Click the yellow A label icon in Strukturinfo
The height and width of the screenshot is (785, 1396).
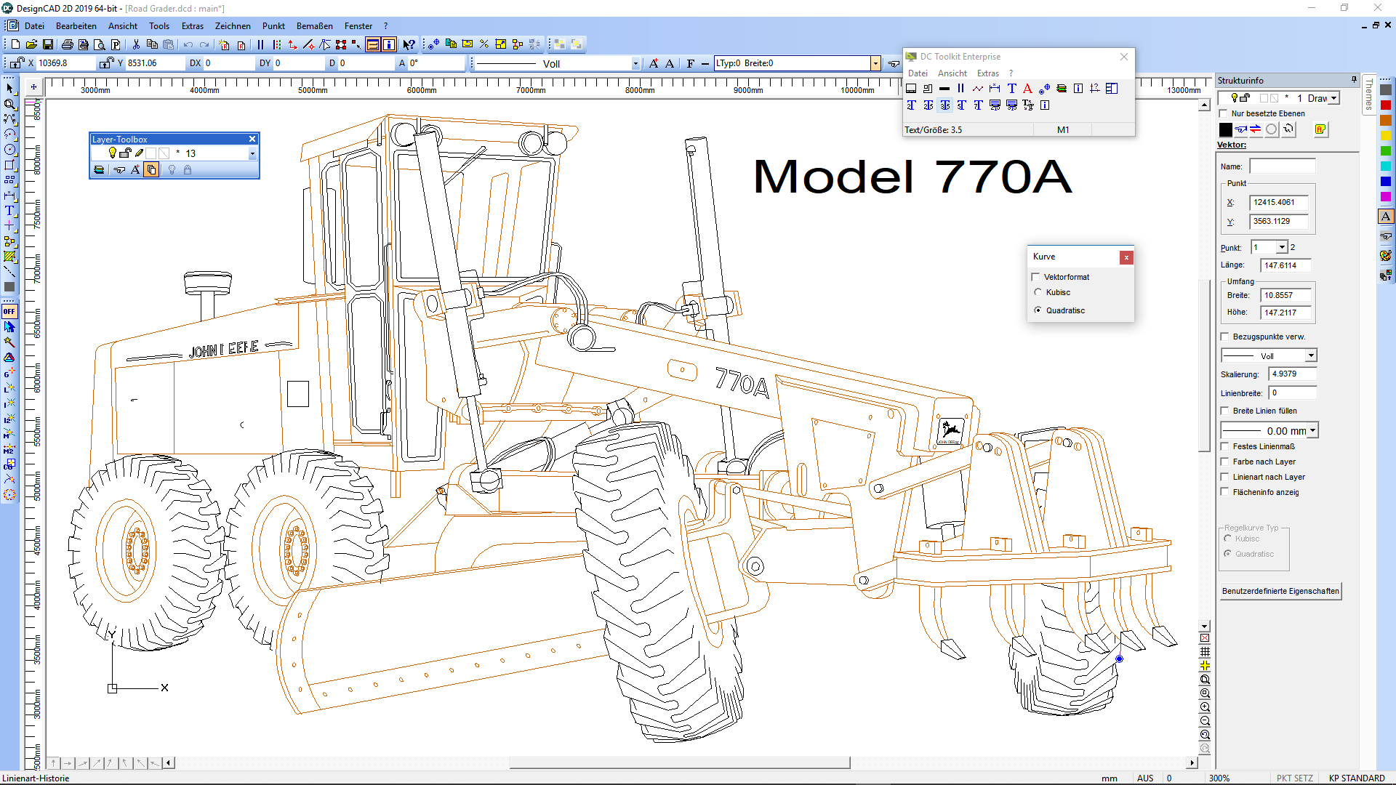coord(1320,129)
